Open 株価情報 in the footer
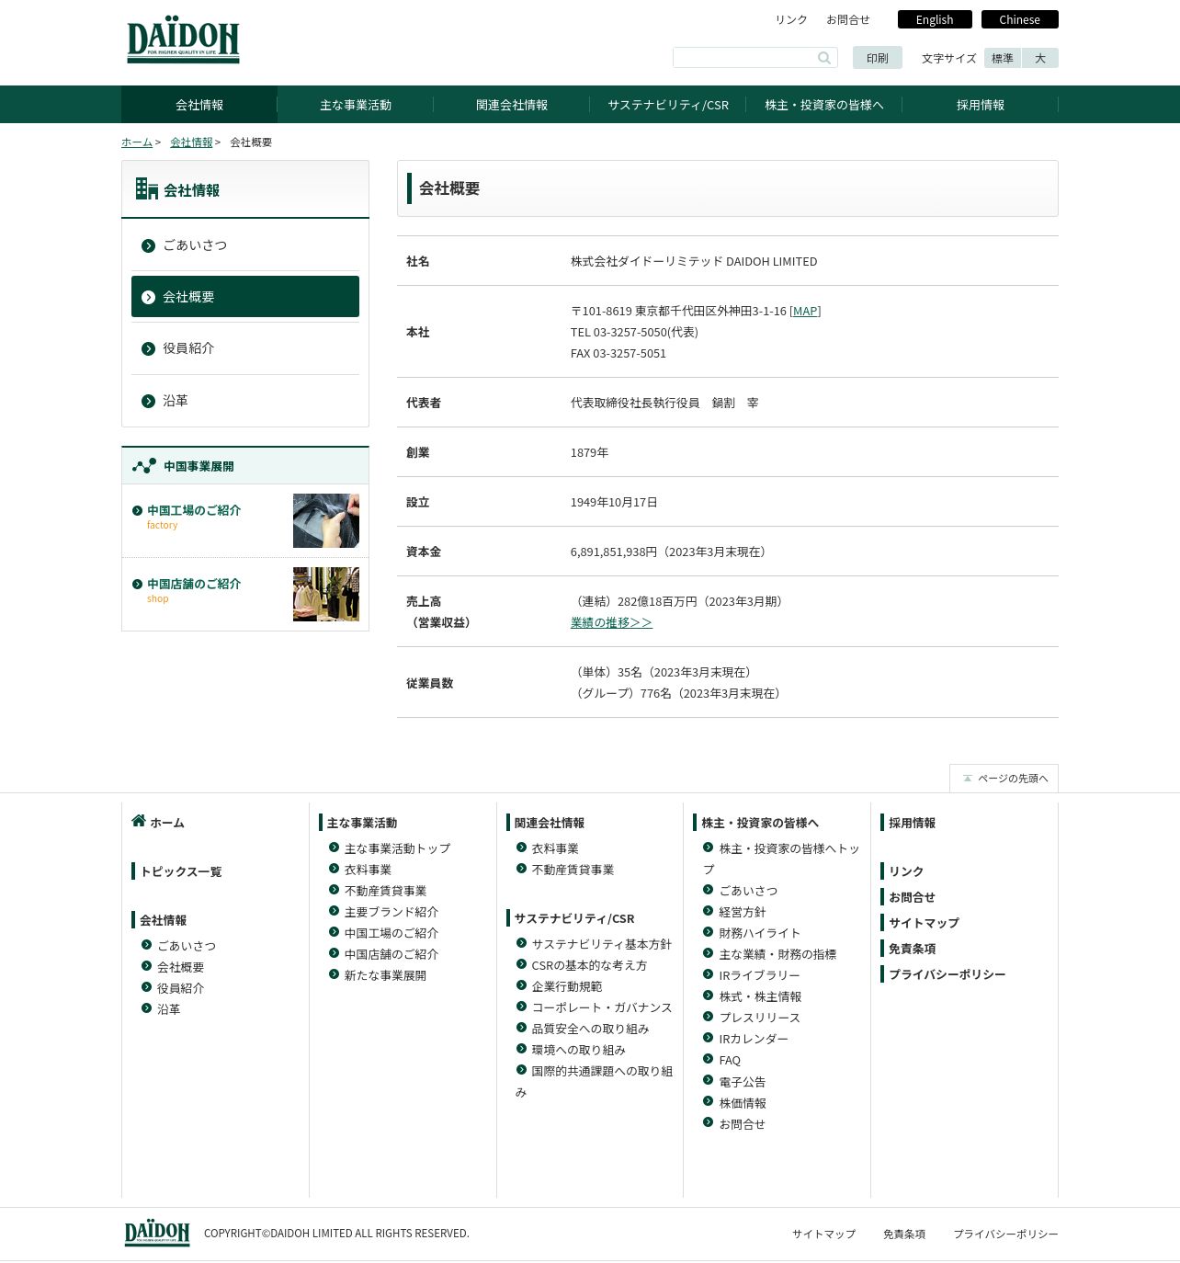 pos(743,1103)
